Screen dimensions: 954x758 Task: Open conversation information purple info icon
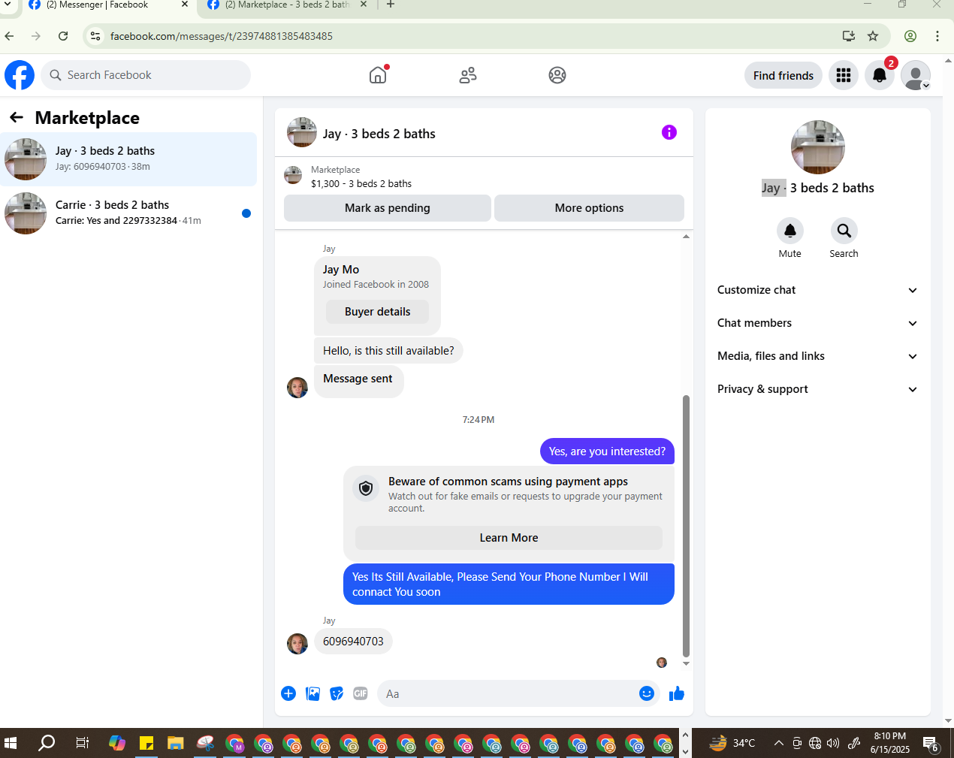(x=669, y=132)
